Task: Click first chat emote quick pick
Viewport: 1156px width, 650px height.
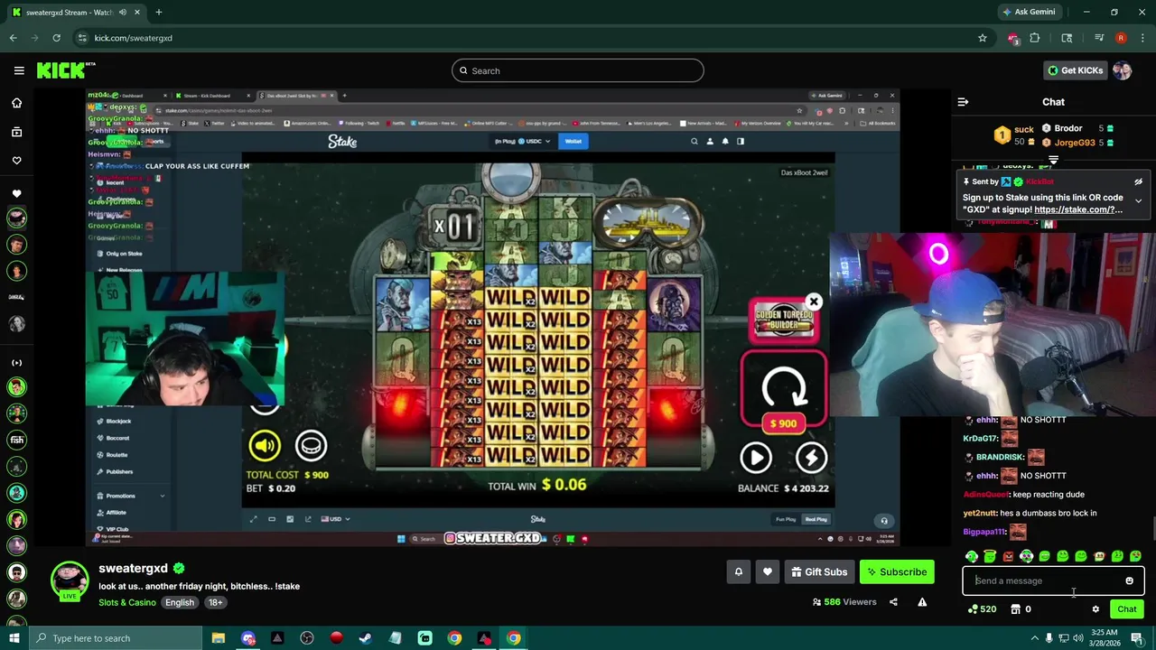Action: 972,557
